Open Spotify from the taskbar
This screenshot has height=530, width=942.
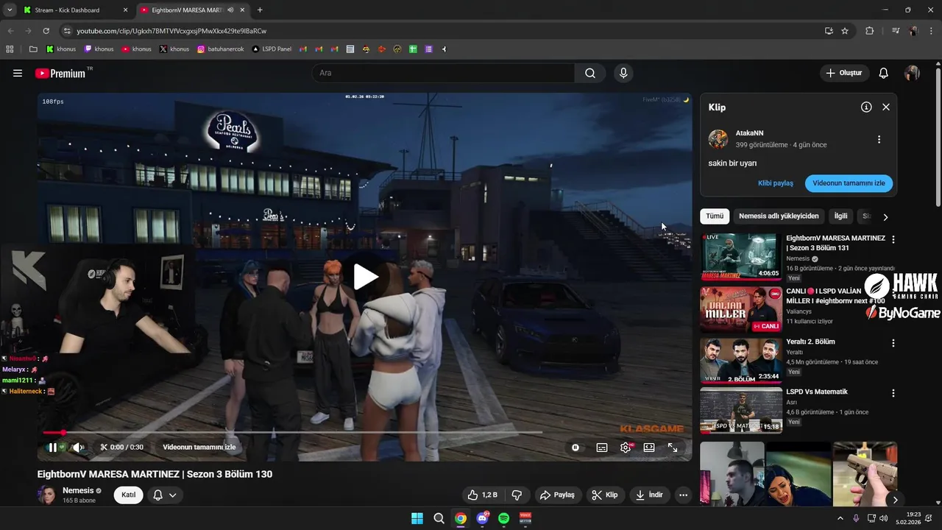[x=503, y=518]
